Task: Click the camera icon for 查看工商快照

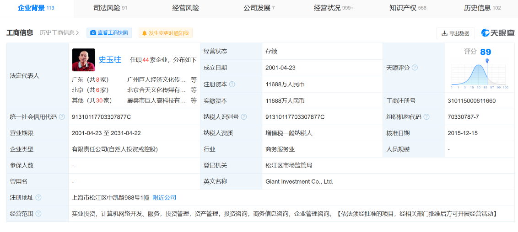Action: coord(93,33)
